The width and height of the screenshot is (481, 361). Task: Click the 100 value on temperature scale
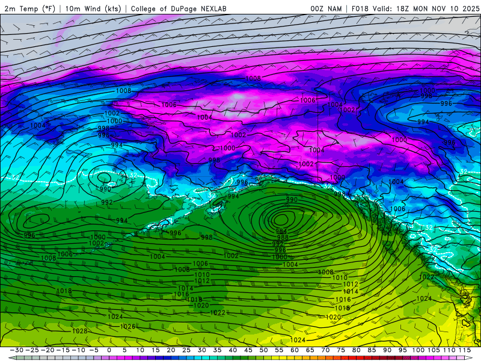pyautogui.click(x=418, y=350)
